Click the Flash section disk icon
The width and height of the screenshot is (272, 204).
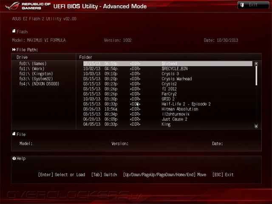(14, 31)
